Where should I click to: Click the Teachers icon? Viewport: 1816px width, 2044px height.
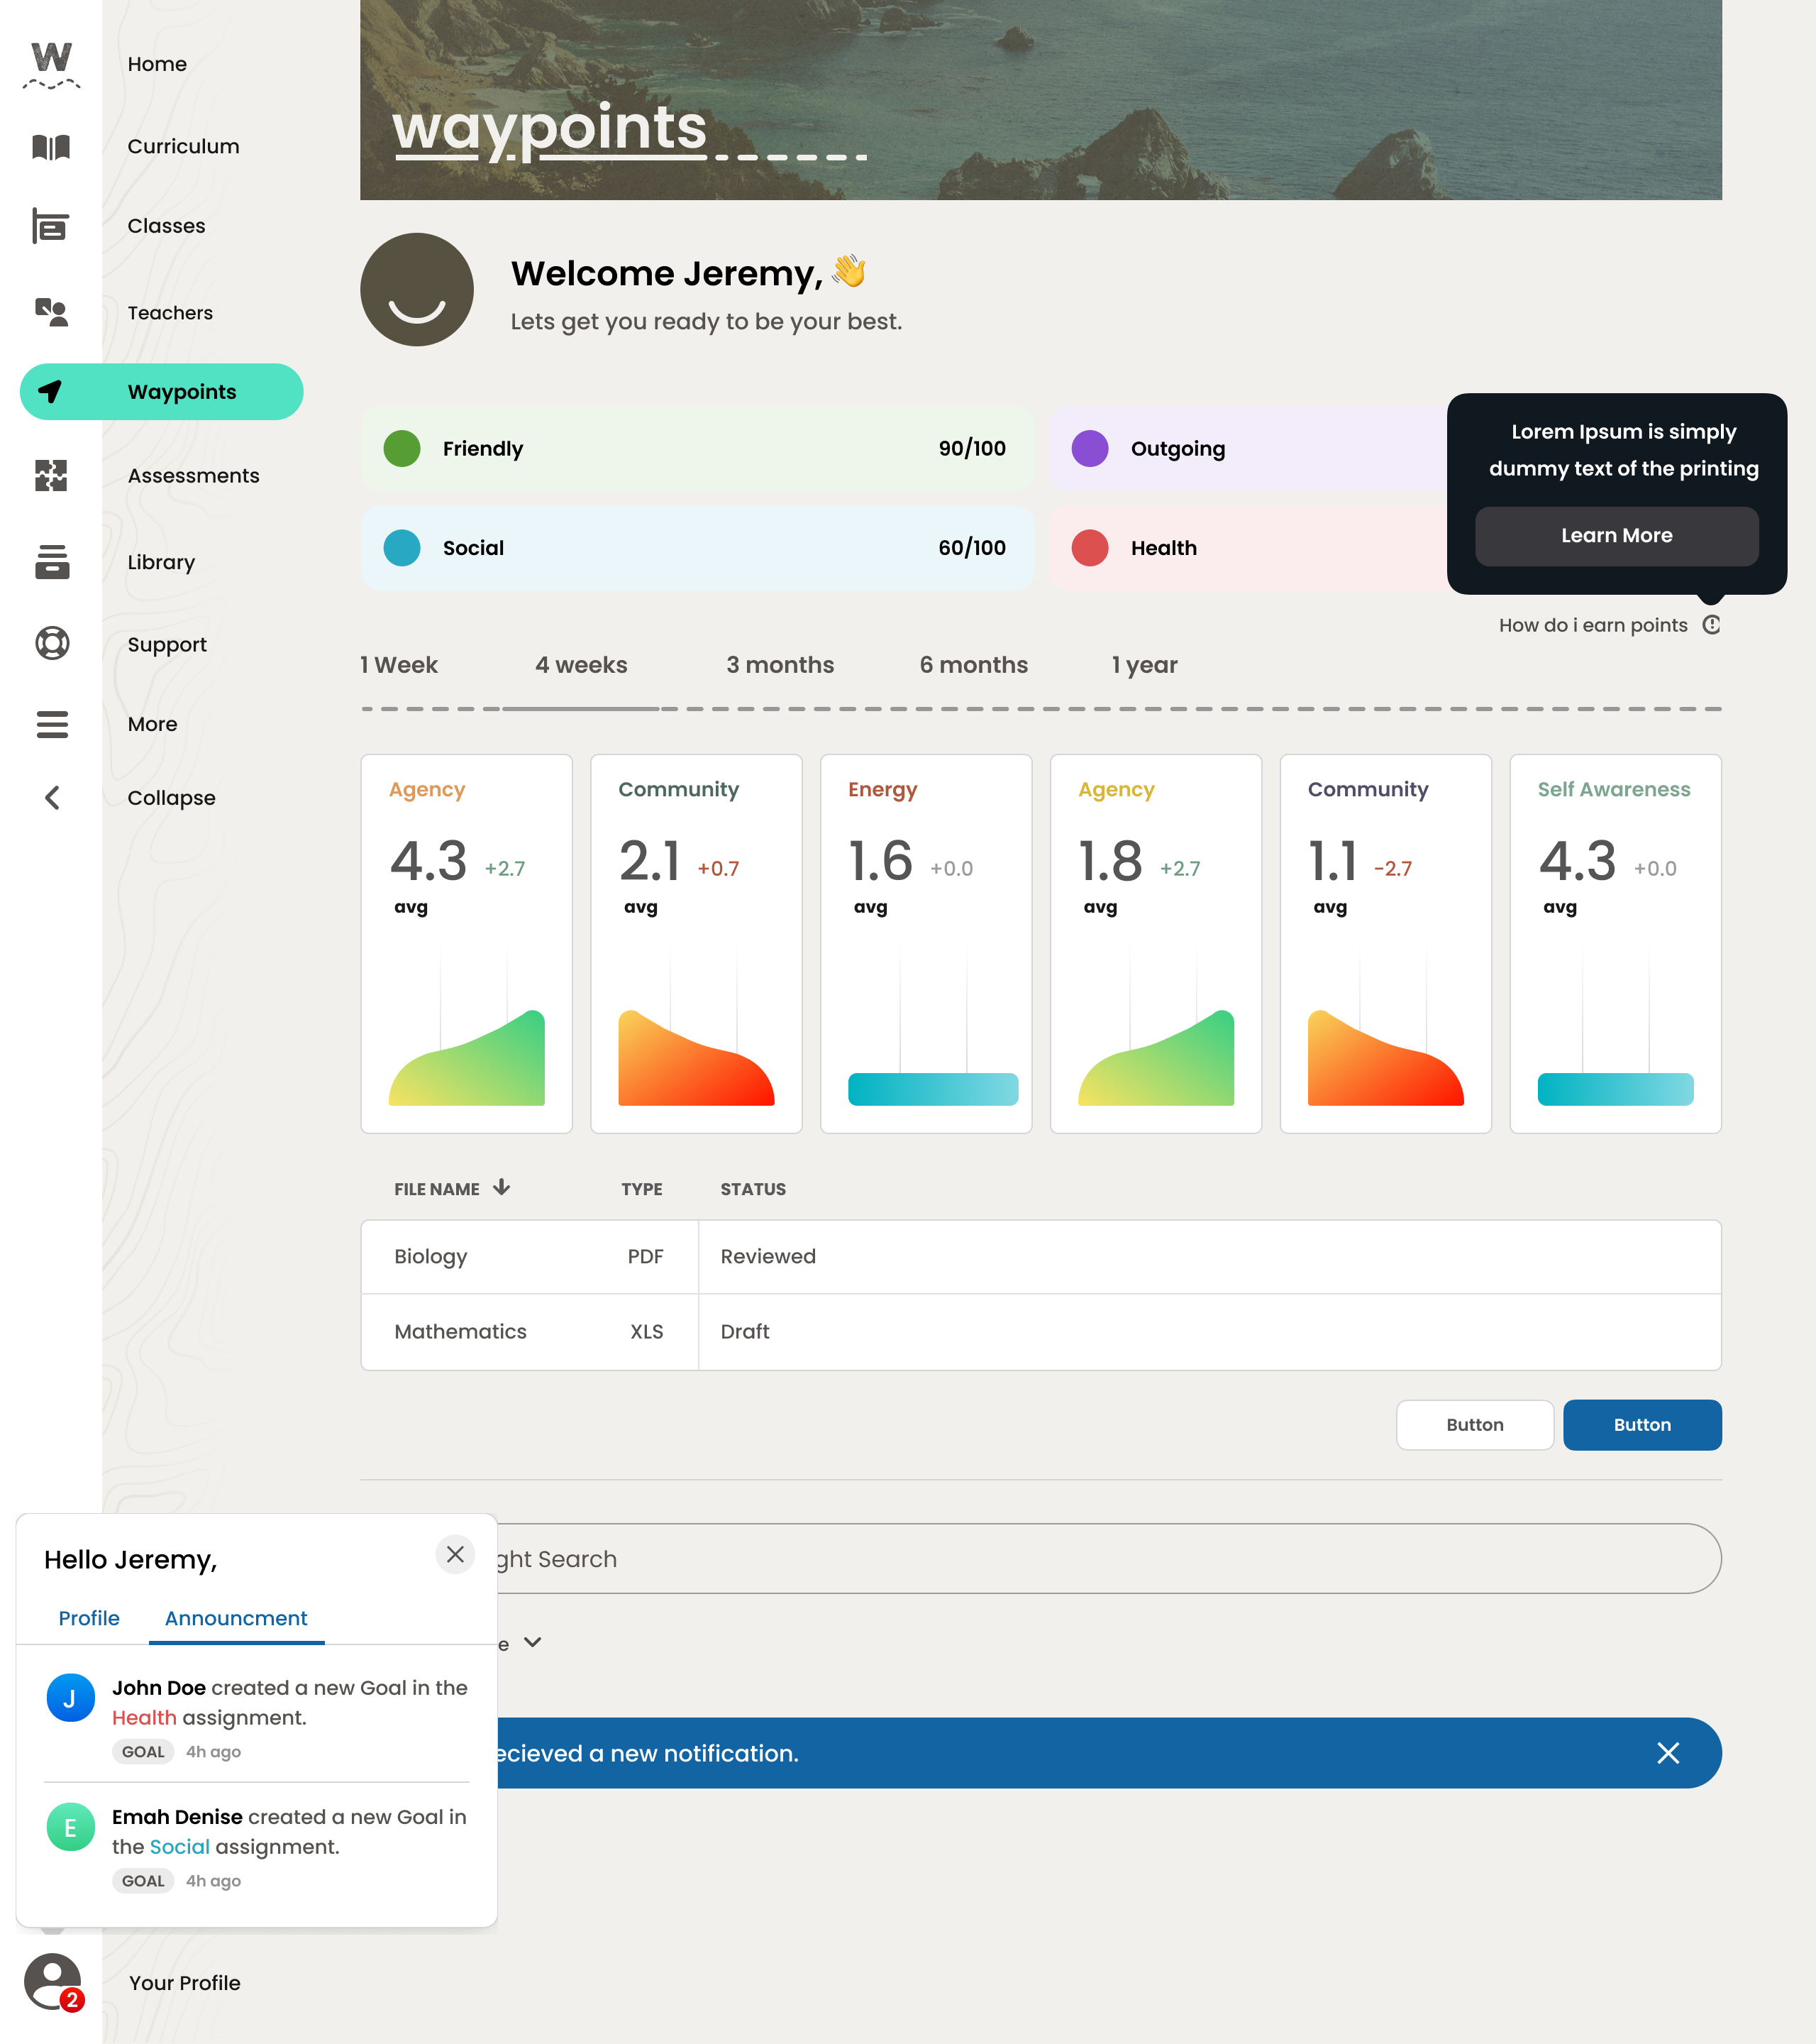(x=52, y=313)
